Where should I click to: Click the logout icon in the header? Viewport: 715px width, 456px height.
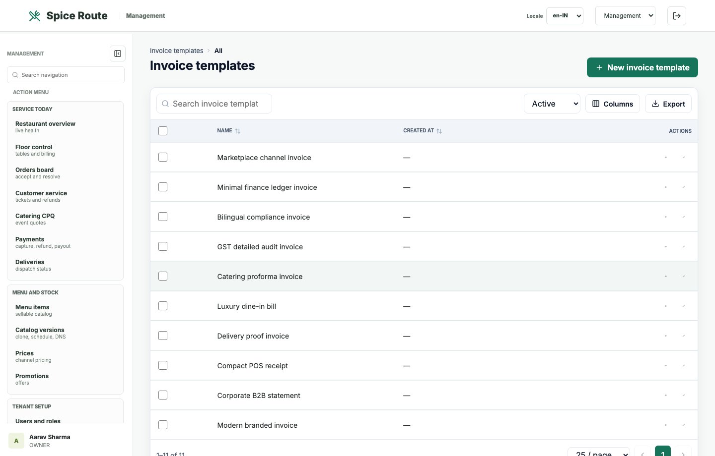(677, 16)
